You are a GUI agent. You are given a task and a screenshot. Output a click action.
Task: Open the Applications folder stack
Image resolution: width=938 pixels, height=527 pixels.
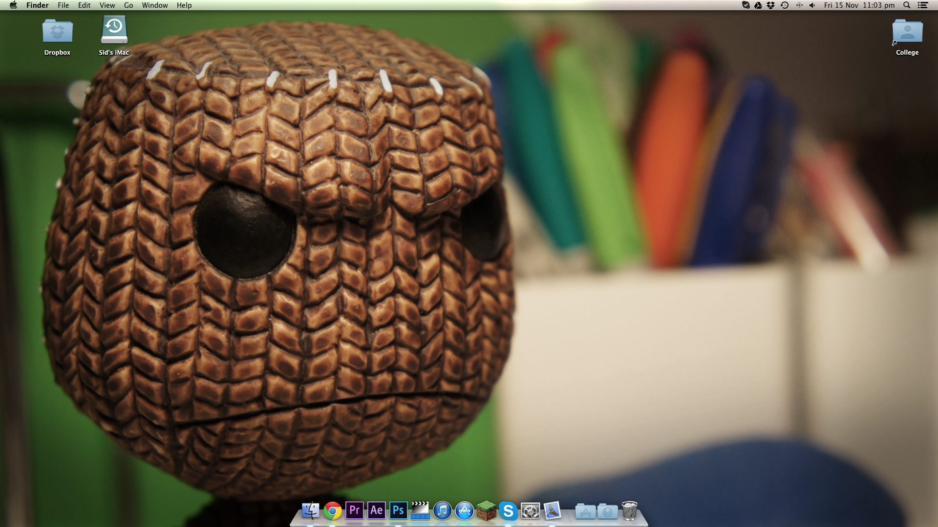pos(585,511)
